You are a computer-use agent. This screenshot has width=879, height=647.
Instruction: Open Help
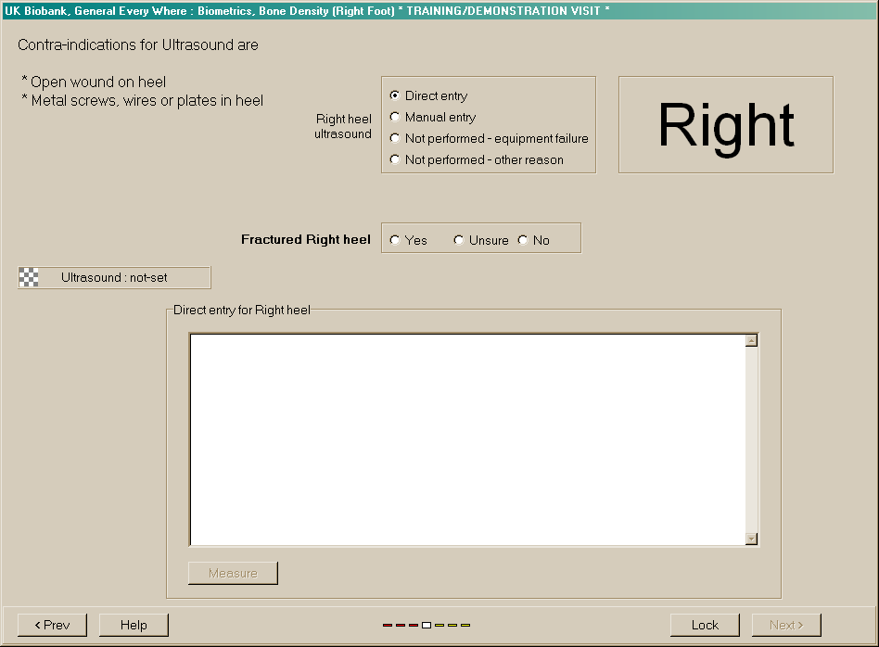click(x=134, y=625)
